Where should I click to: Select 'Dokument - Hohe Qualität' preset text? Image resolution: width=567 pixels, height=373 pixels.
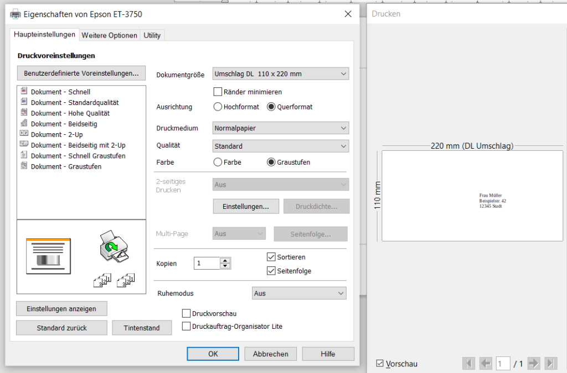click(70, 113)
